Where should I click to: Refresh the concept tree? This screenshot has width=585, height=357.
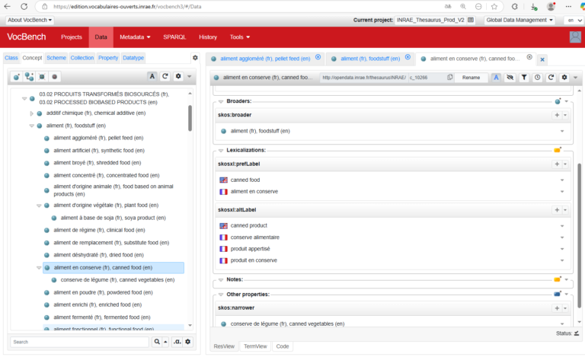(x=165, y=77)
